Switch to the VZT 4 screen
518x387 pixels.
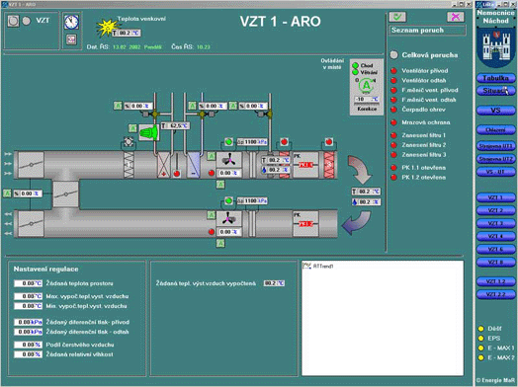coord(495,236)
